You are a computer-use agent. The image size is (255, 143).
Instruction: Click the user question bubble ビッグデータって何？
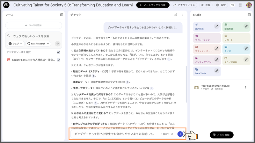pos(143,28)
